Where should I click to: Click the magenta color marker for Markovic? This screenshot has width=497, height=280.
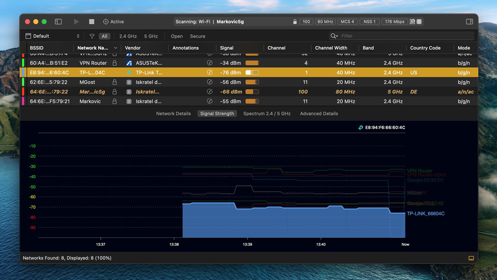click(x=23, y=101)
